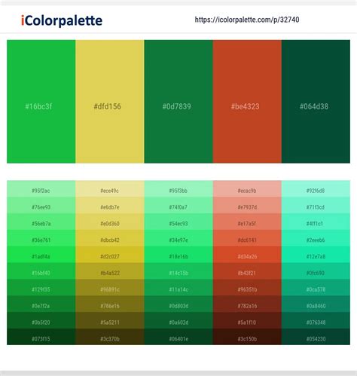Select the #34e97e green shade
The width and height of the screenshot is (357, 376).
[178, 238]
